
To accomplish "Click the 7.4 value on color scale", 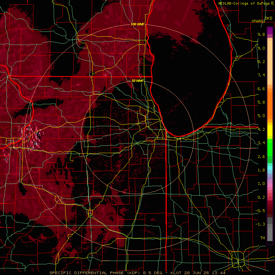I will coord(261,75).
